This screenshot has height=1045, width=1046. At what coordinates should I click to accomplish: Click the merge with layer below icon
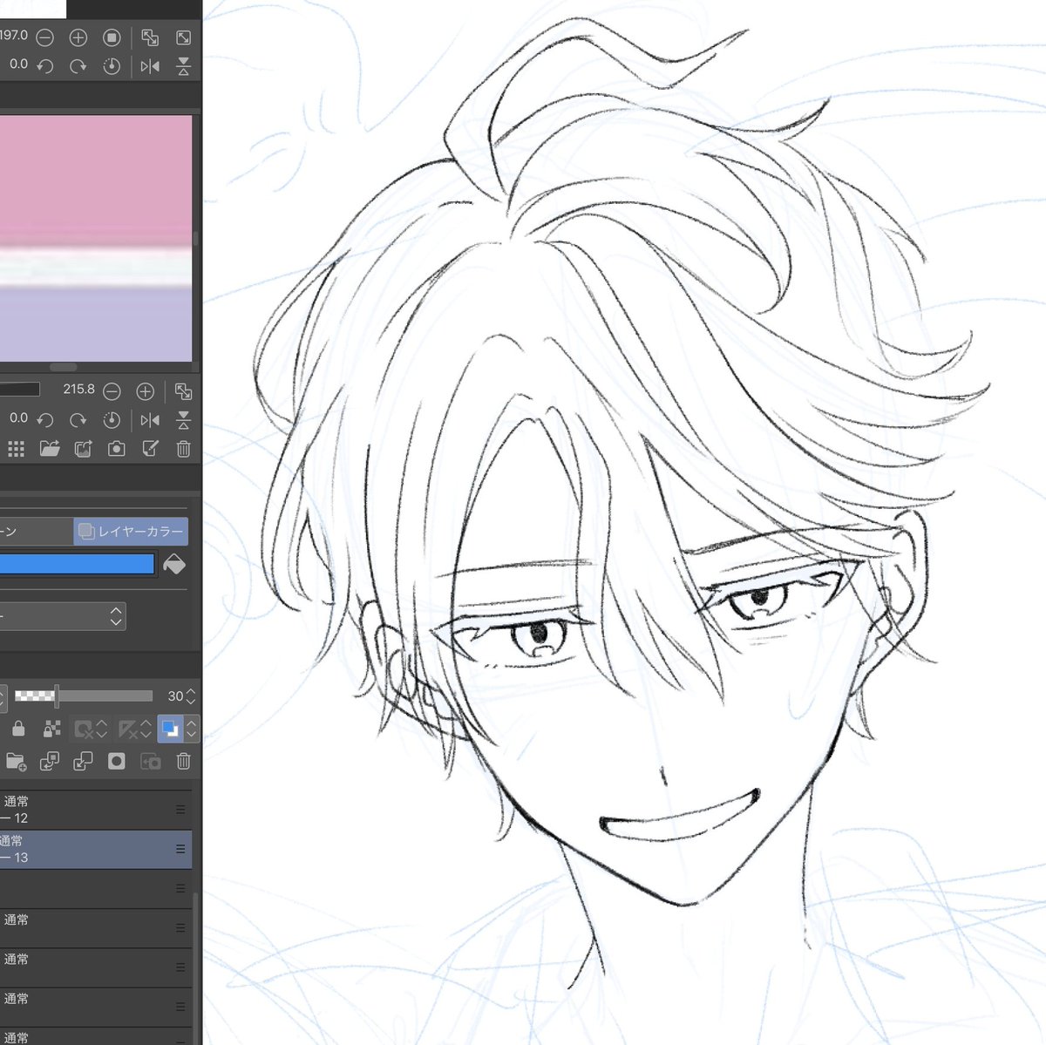(83, 762)
